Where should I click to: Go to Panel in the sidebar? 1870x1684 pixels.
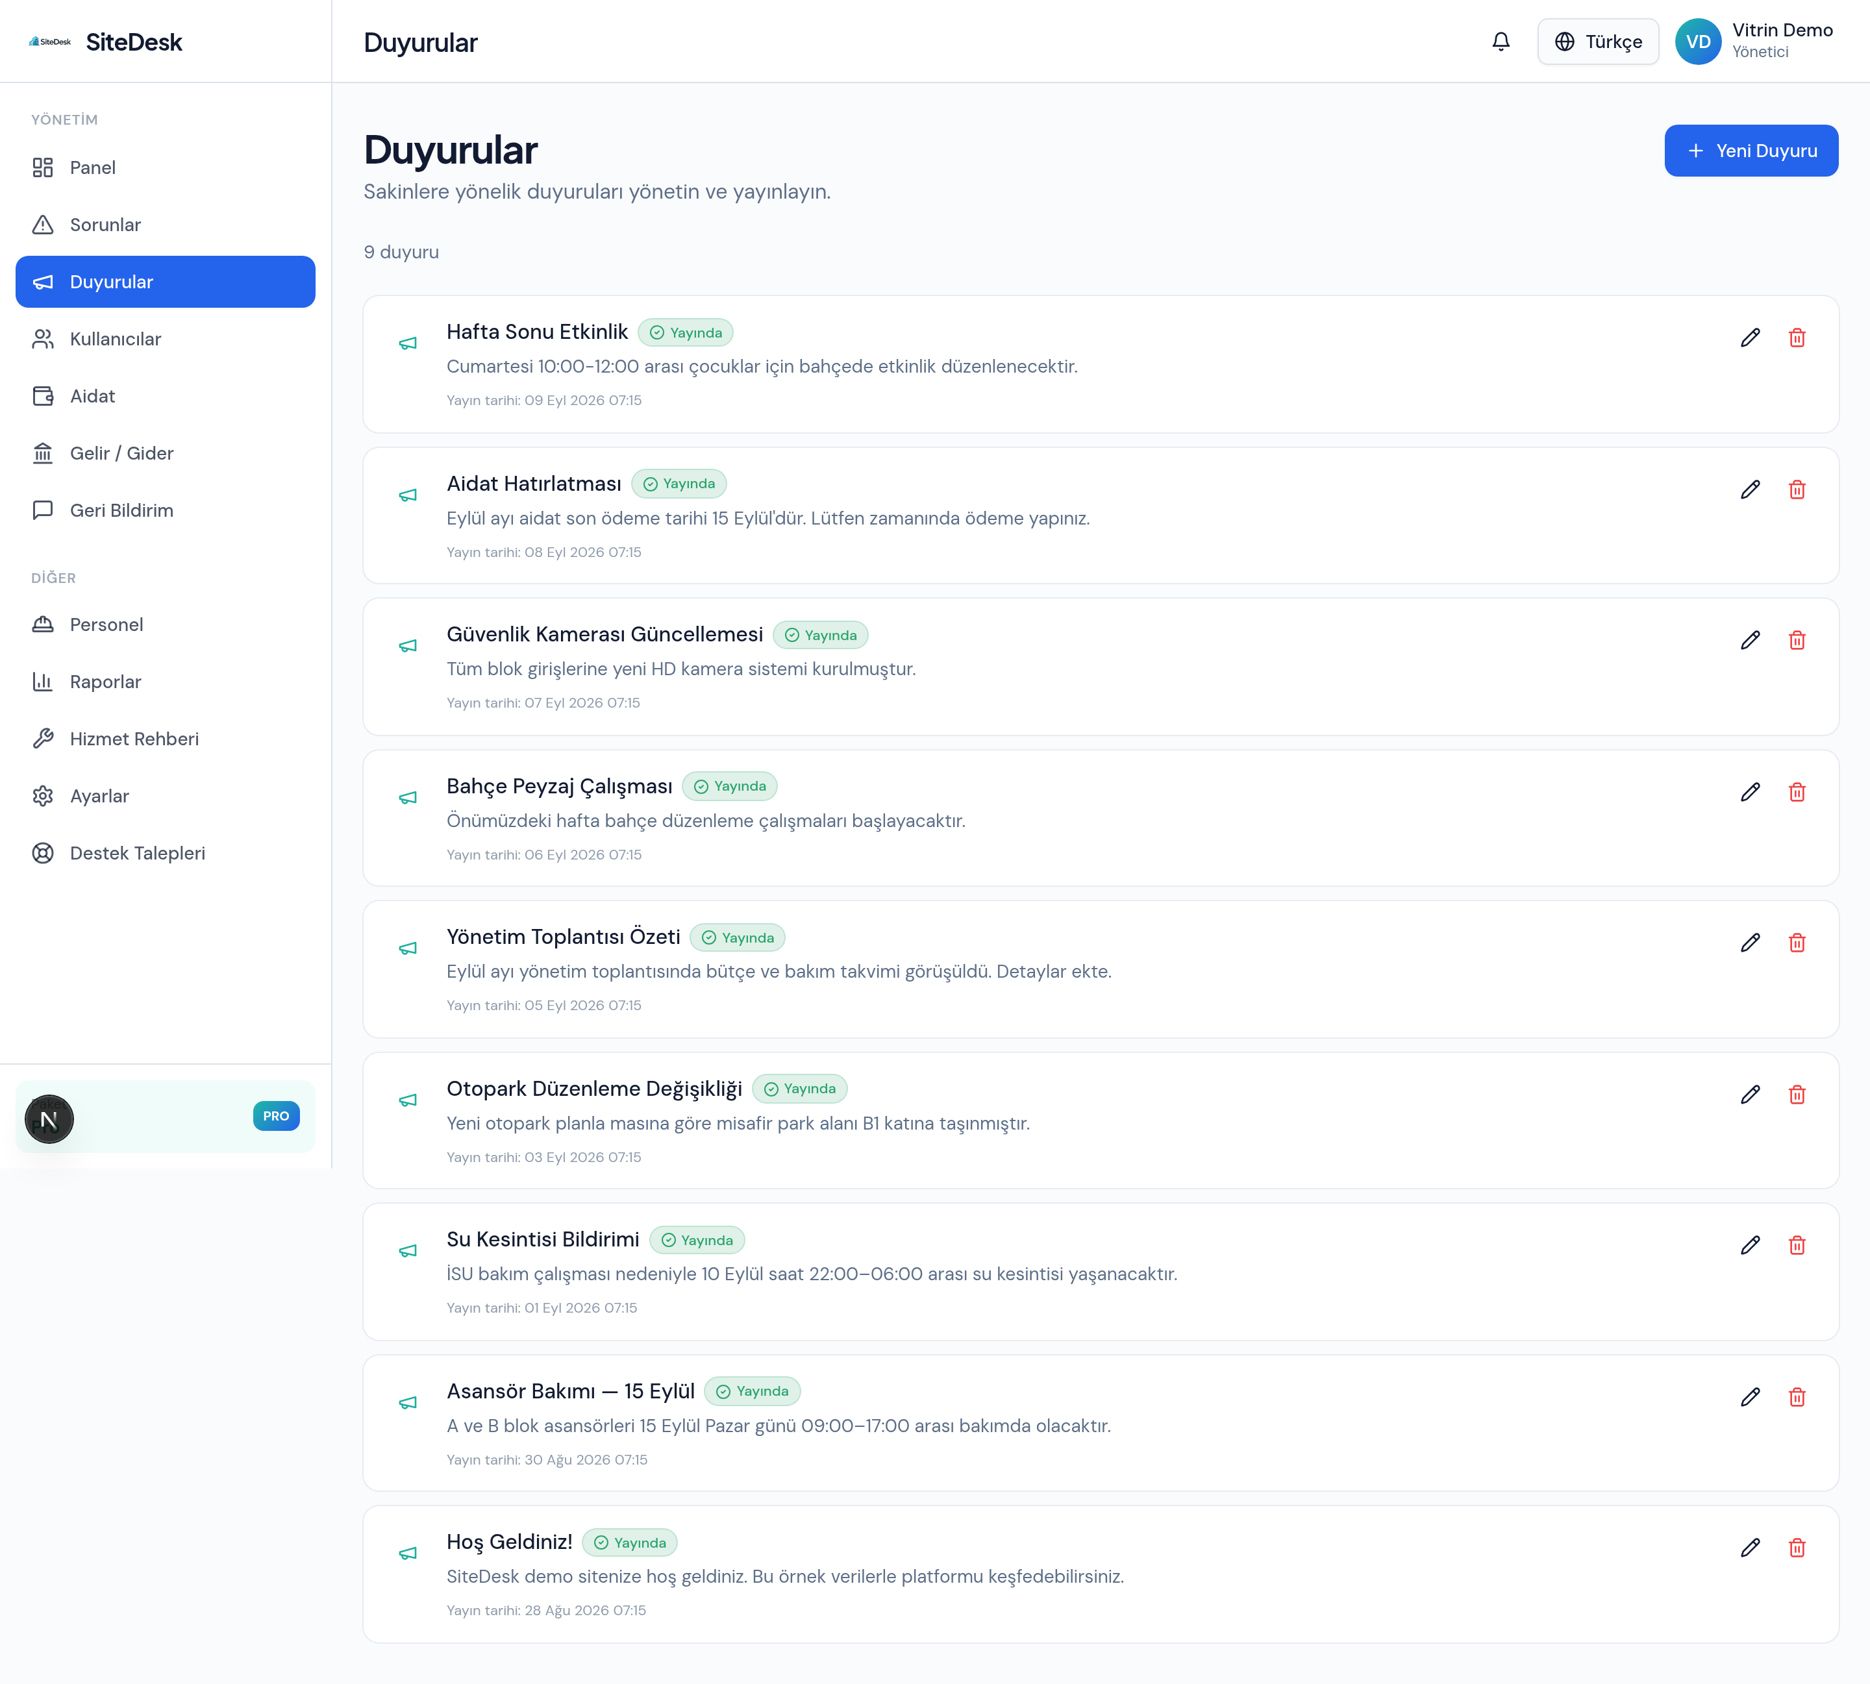(166, 167)
